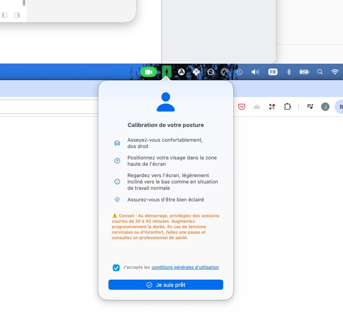Open the posture app's green person menu bar icon

tap(167, 72)
